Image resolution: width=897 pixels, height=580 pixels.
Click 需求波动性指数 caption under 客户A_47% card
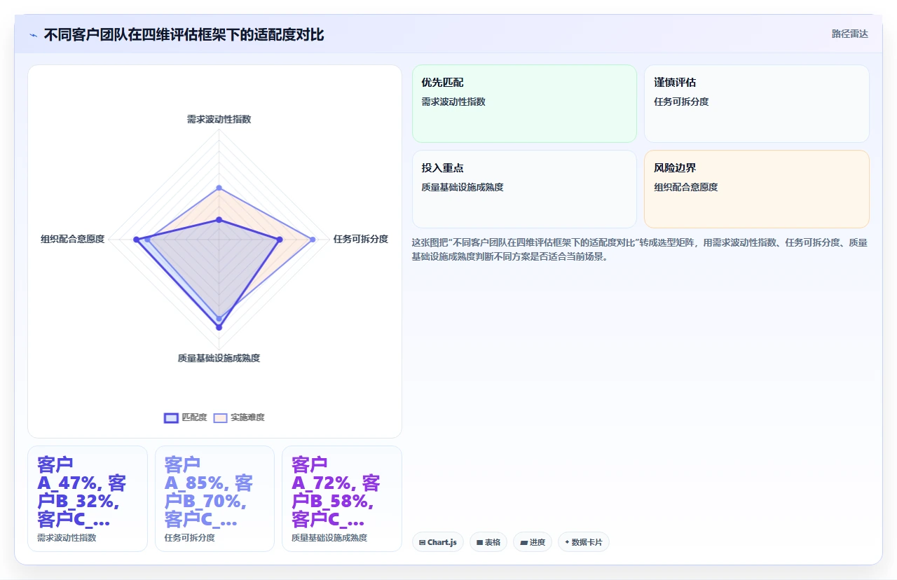click(x=67, y=538)
